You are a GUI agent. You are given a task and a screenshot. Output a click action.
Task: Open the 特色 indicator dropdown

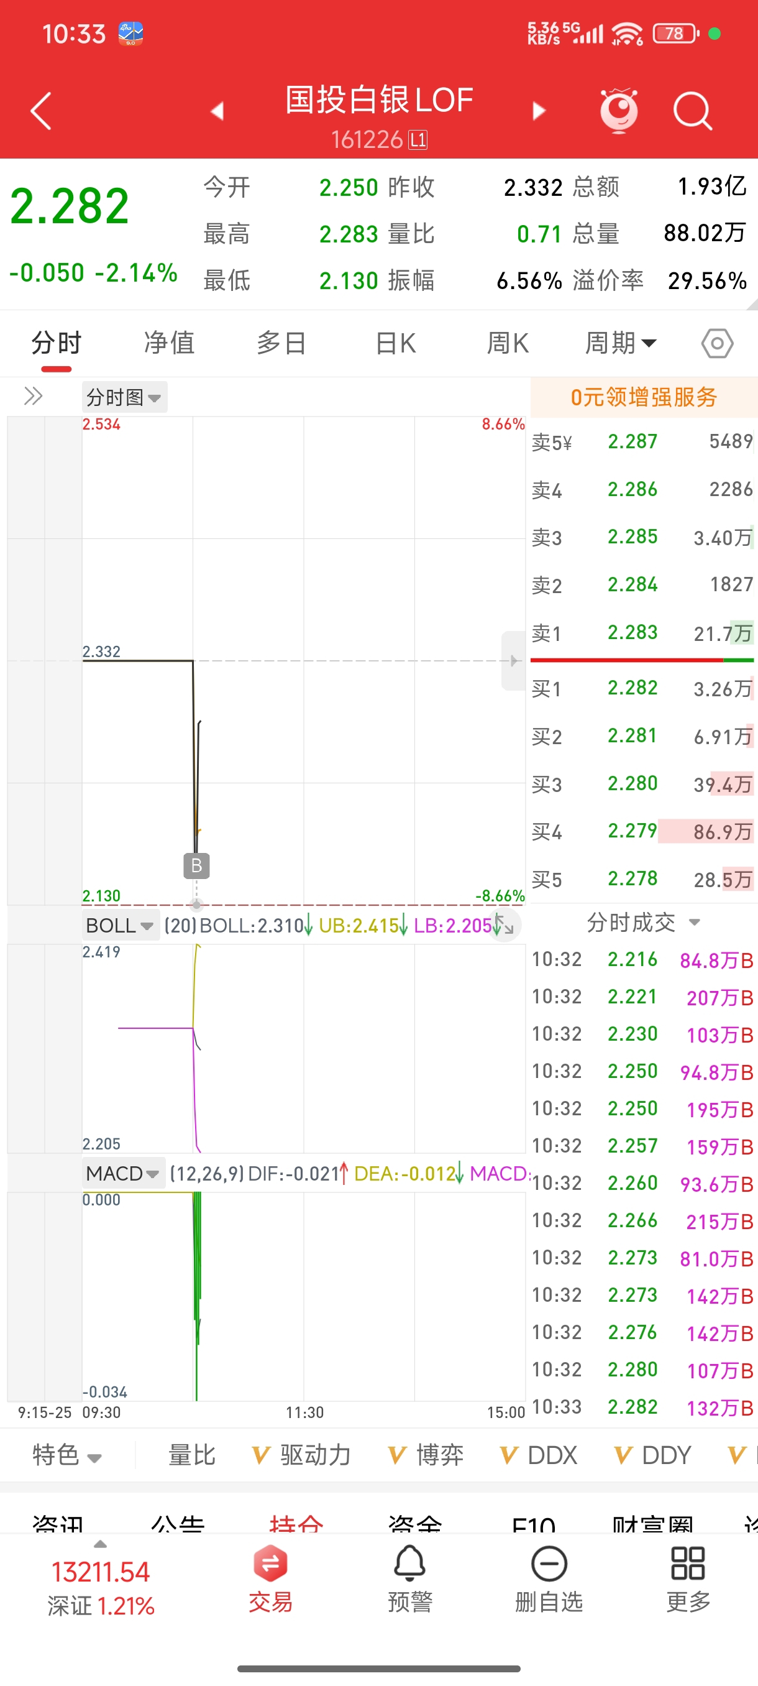66,1454
